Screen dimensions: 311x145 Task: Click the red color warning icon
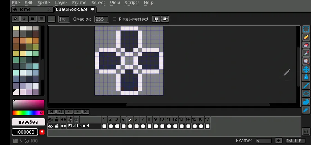[x=42, y=132]
